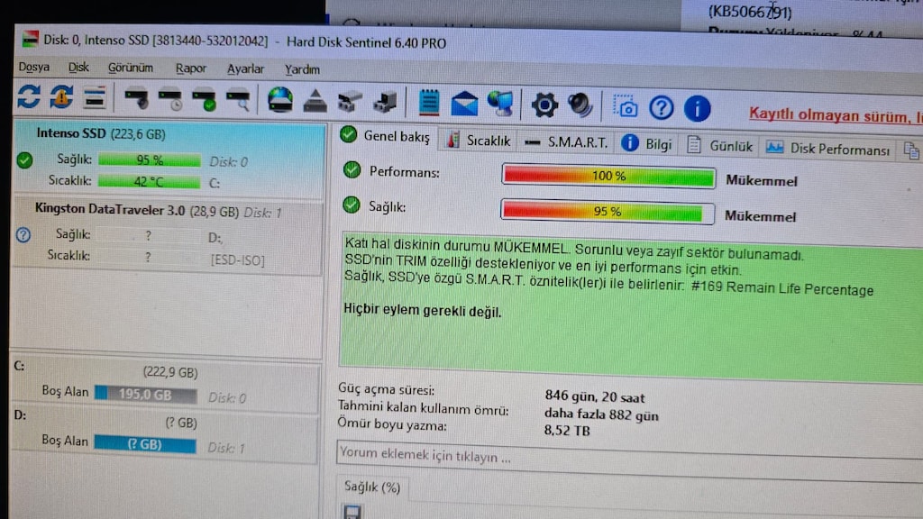Click the Intenso SSD 42 °C temperature bar

149,182
